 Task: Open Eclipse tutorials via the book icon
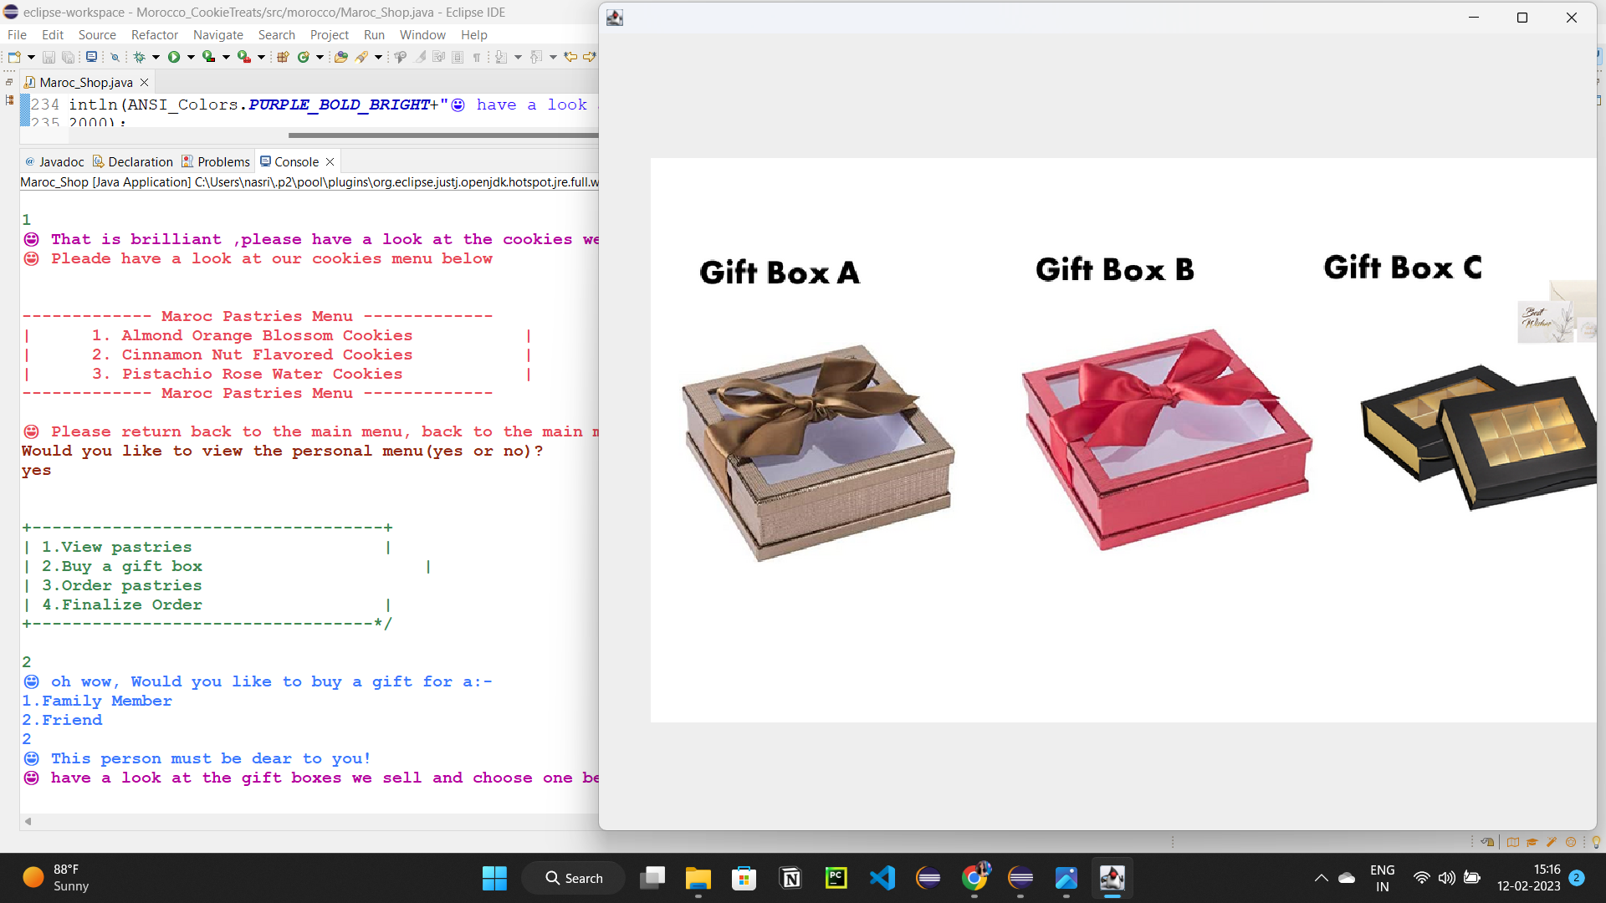pos(1512,842)
